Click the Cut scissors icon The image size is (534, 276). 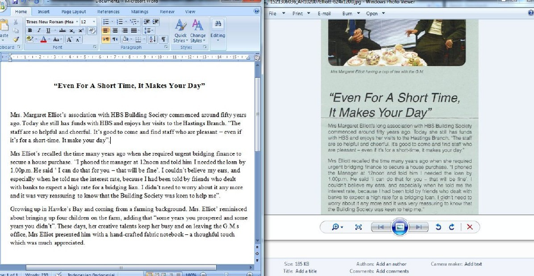coord(15,22)
